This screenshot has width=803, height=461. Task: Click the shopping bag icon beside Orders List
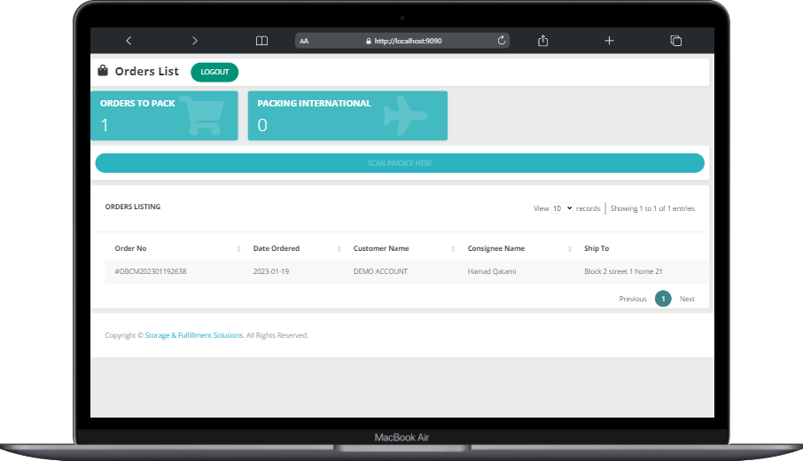click(103, 71)
